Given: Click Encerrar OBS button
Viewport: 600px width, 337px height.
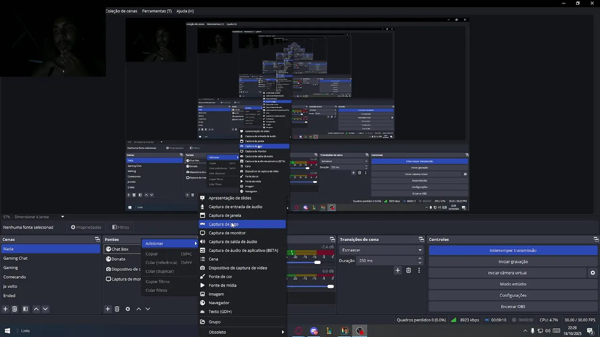Looking at the screenshot, I should pos(513,307).
